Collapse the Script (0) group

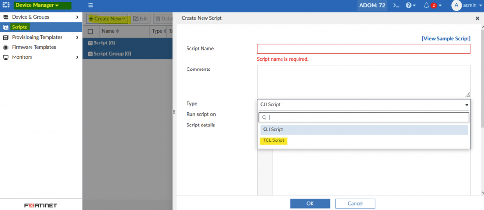pyautogui.click(x=90, y=43)
